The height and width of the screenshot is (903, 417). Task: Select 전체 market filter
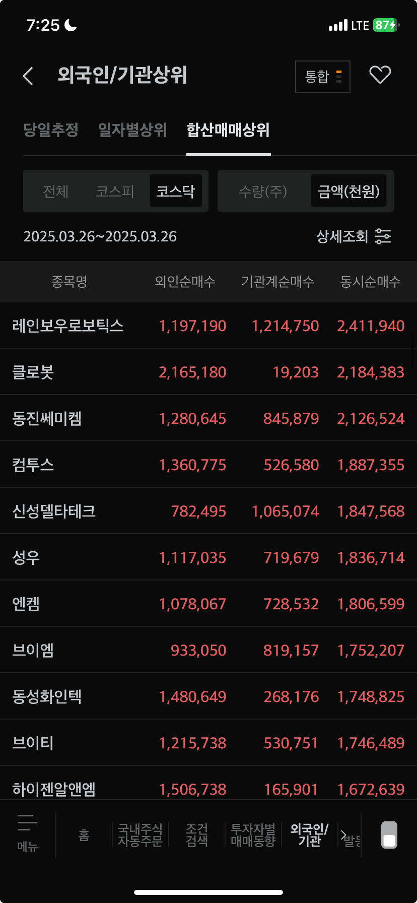(55, 191)
